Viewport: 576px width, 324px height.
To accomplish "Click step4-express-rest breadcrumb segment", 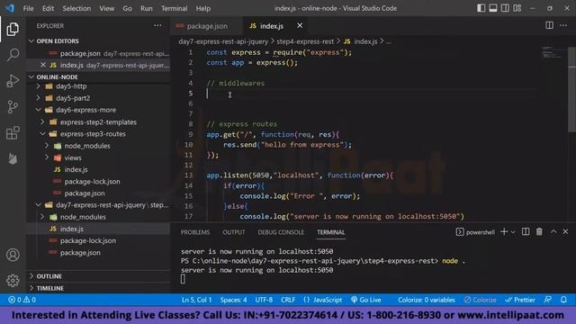I will pyautogui.click(x=305, y=41).
